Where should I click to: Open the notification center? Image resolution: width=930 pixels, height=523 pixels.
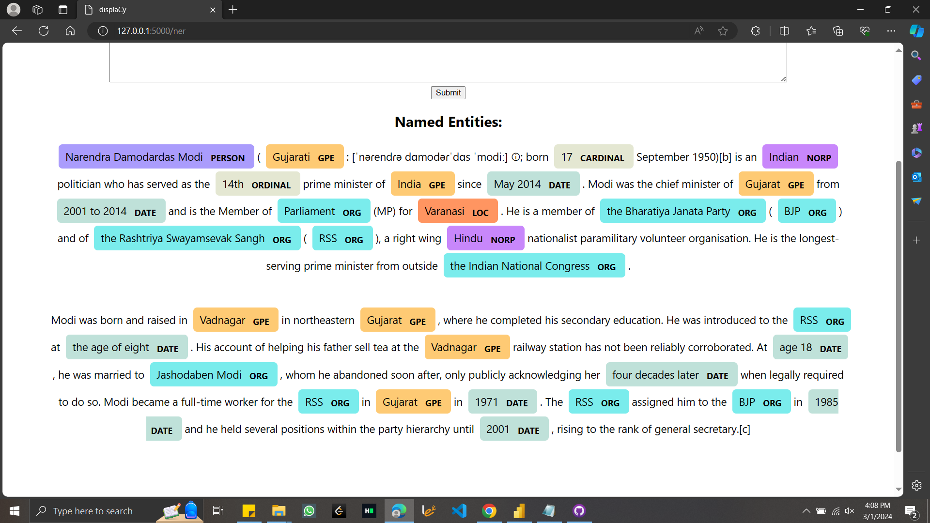pos(911,511)
